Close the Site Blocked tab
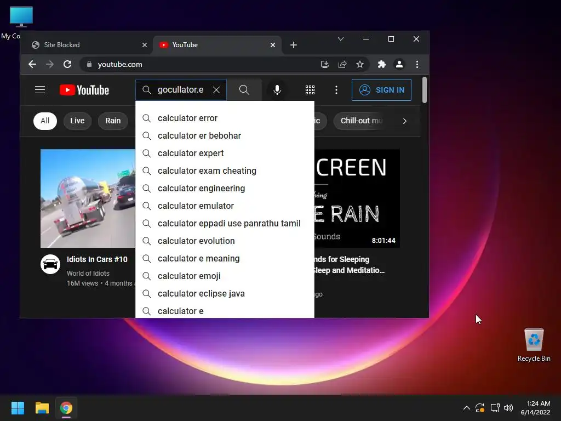Image resolution: width=561 pixels, height=421 pixels. (x=145, y=45)
